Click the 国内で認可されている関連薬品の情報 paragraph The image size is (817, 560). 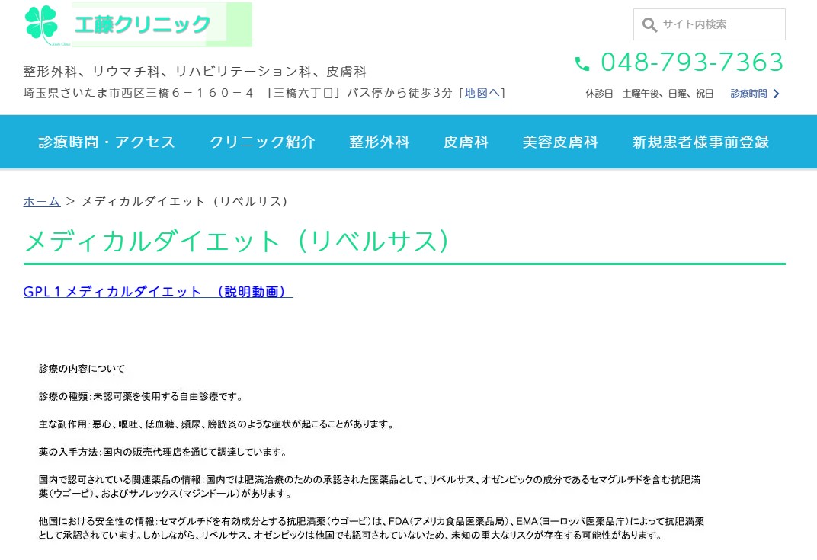coord(370,487)
